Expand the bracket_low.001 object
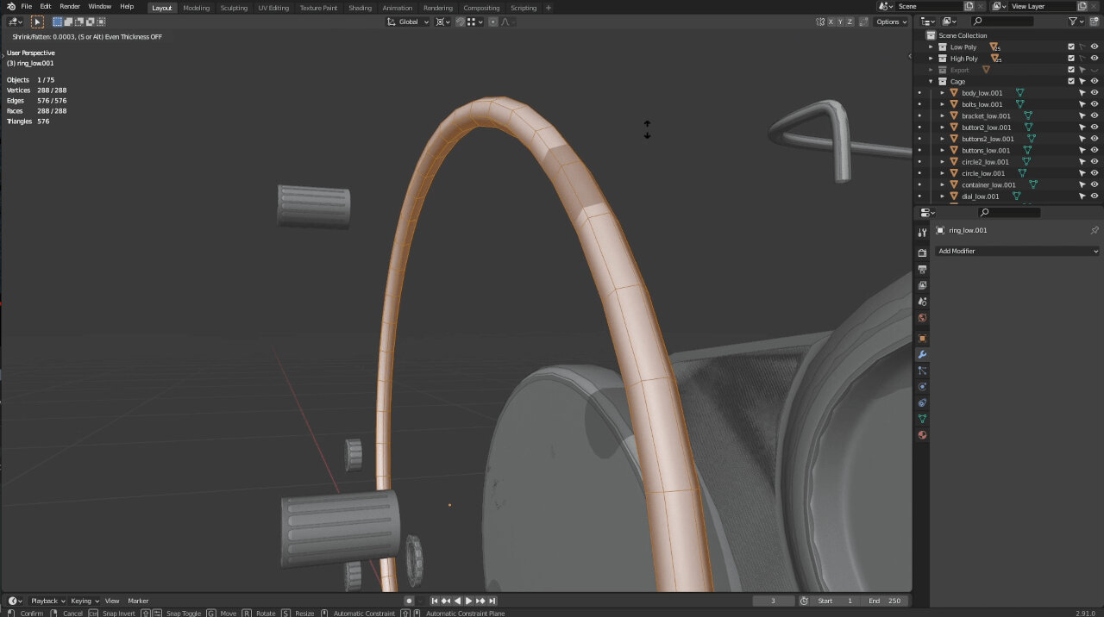Screen dimensions: 1104x617 943,115
